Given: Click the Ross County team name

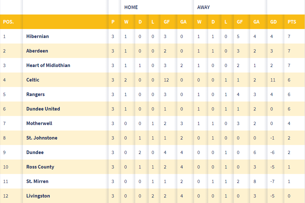Looking at the screenshot, I should click(40, 167).
